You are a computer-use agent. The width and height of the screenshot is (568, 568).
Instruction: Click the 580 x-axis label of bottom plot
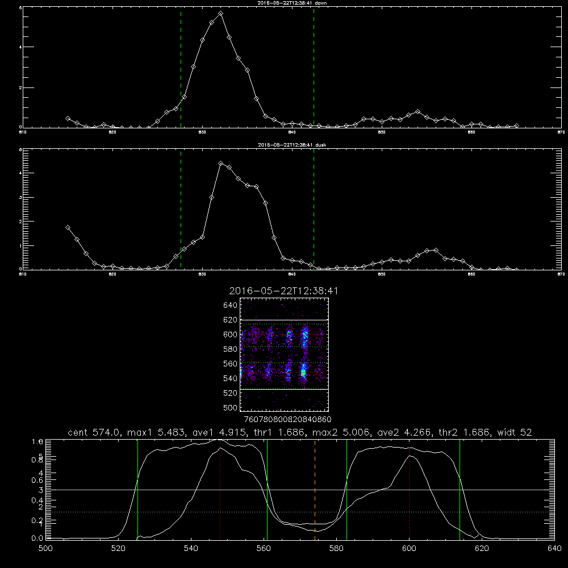pyautogui.click(x=336, y=549)
